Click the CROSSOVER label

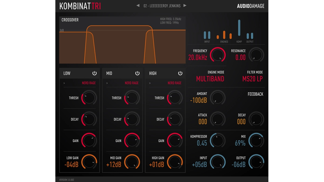tap(70, 20)
